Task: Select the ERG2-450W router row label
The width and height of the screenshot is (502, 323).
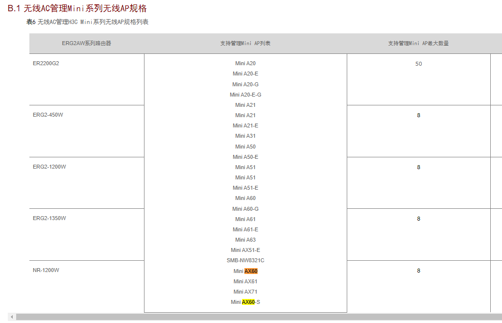Action: [48, 115]
